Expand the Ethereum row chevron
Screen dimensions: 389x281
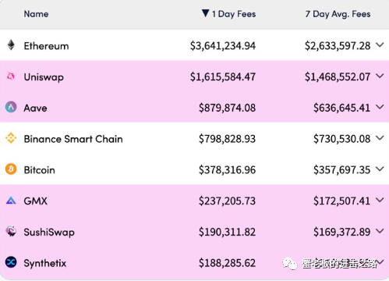[380, 45]
